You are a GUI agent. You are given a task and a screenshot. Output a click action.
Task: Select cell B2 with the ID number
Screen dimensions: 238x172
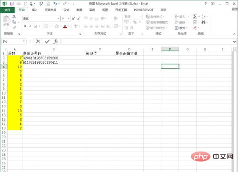53,58
